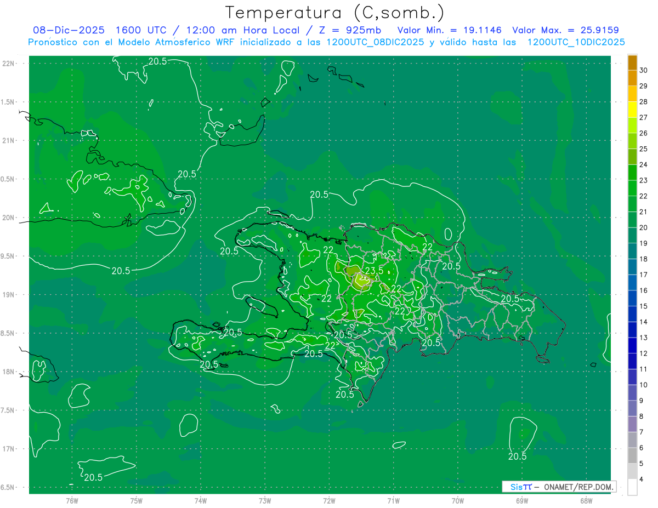This screenshot has width=658, height=508.
Task: Choose the purple swatch between 7 and 8
Action: tap(632, 424)
